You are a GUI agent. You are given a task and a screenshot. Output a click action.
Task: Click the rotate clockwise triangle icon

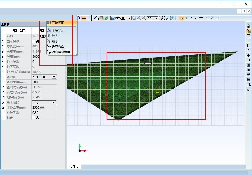249,84
